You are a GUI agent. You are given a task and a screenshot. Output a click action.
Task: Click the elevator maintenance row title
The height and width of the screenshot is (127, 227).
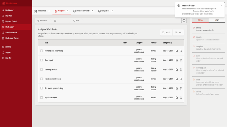coord(53,79)
